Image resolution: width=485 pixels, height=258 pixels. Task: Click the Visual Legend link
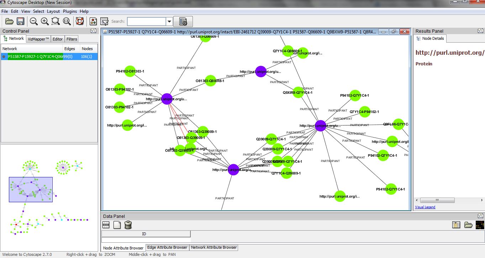click(x=425, y=207)
